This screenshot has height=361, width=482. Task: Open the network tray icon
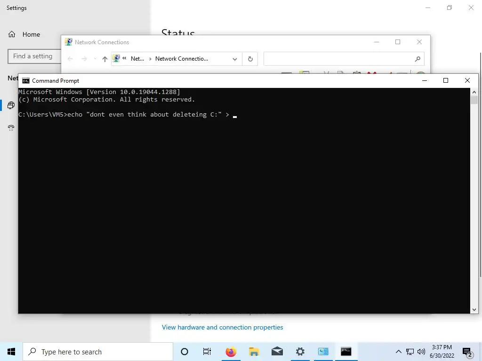410,352
